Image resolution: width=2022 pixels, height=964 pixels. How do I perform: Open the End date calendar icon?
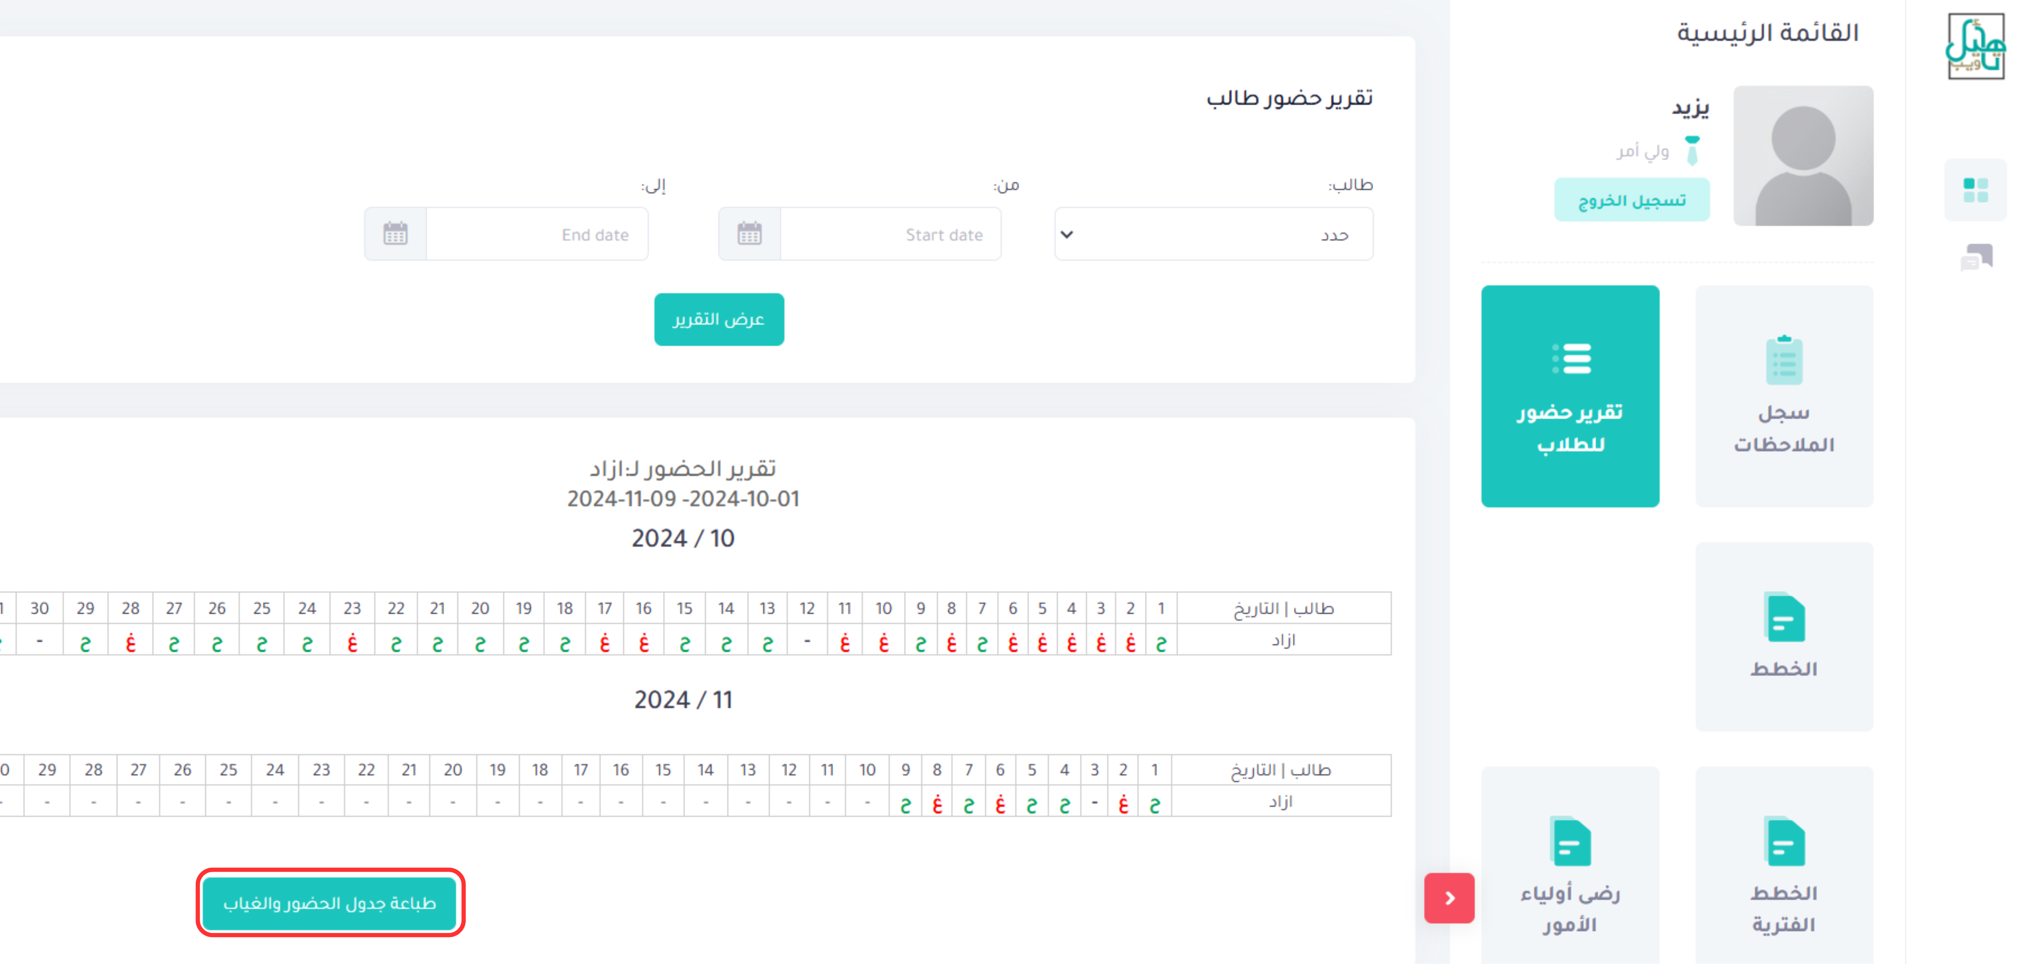(x=395, y=234)
